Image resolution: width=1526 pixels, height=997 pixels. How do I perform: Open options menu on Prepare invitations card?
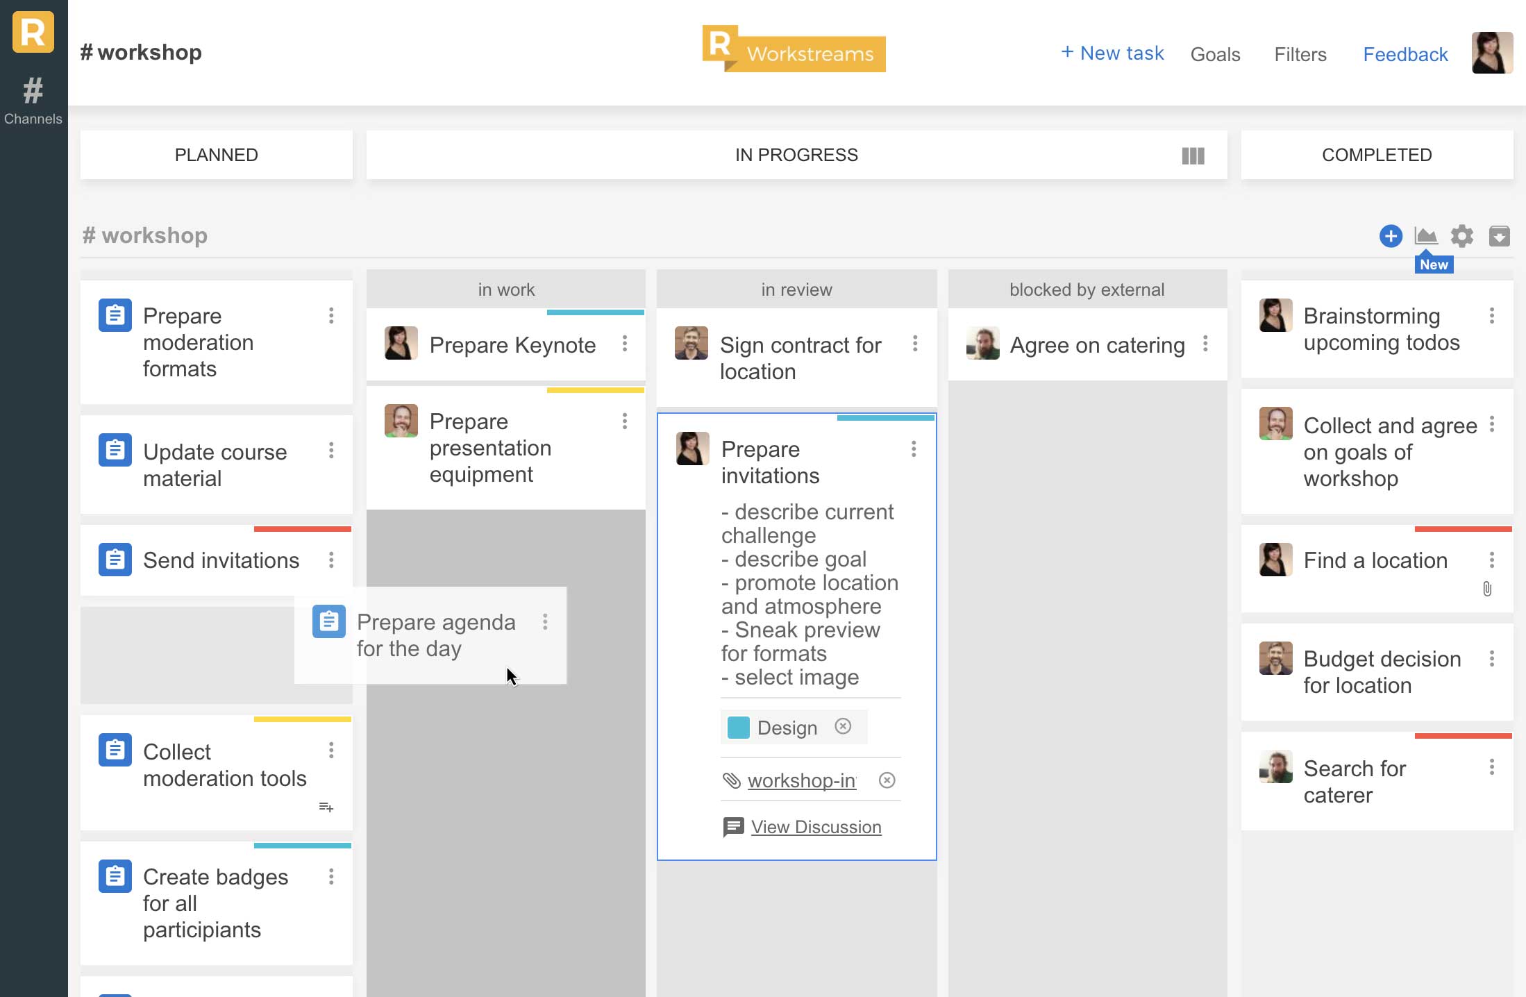[914, 449]
